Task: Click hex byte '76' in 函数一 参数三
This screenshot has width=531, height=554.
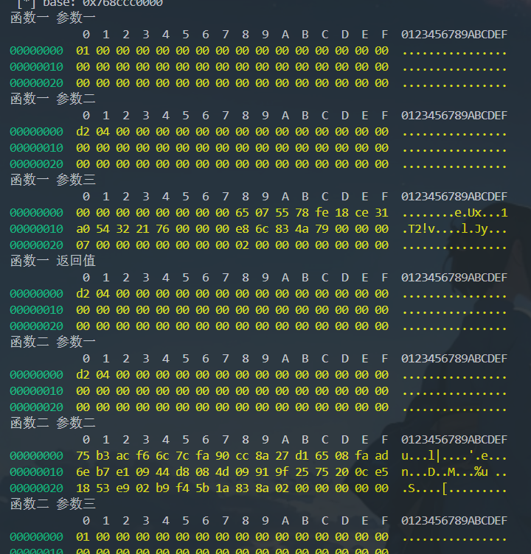Action: coord(163,229)
